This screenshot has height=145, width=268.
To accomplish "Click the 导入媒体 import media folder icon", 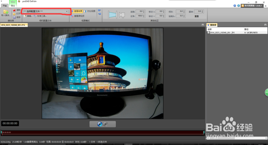I will pyautogui.click(x=6, y=12).
